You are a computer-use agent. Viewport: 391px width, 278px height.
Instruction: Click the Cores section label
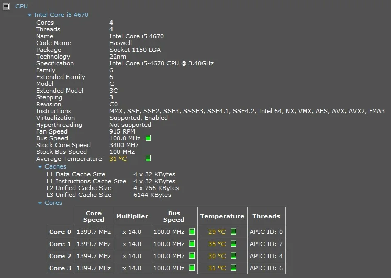coord(53,203)
